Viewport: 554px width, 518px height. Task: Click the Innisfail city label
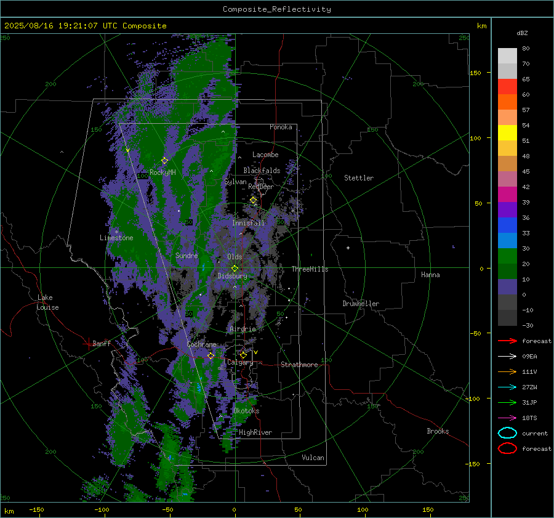pyautogui.click(x=248, y=223)
